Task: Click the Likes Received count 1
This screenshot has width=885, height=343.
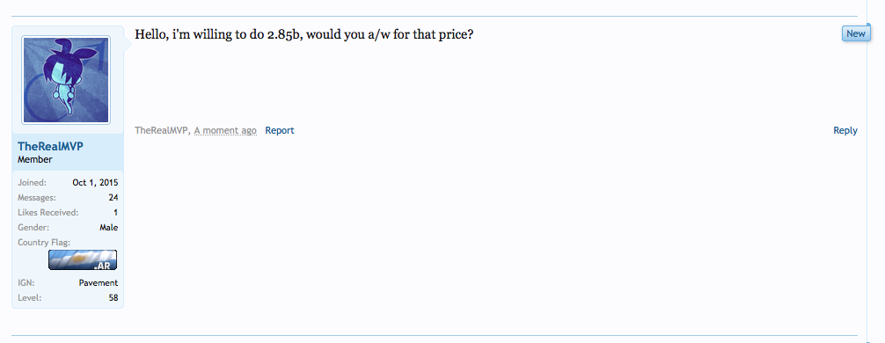Action: click(x=116, y=213)
